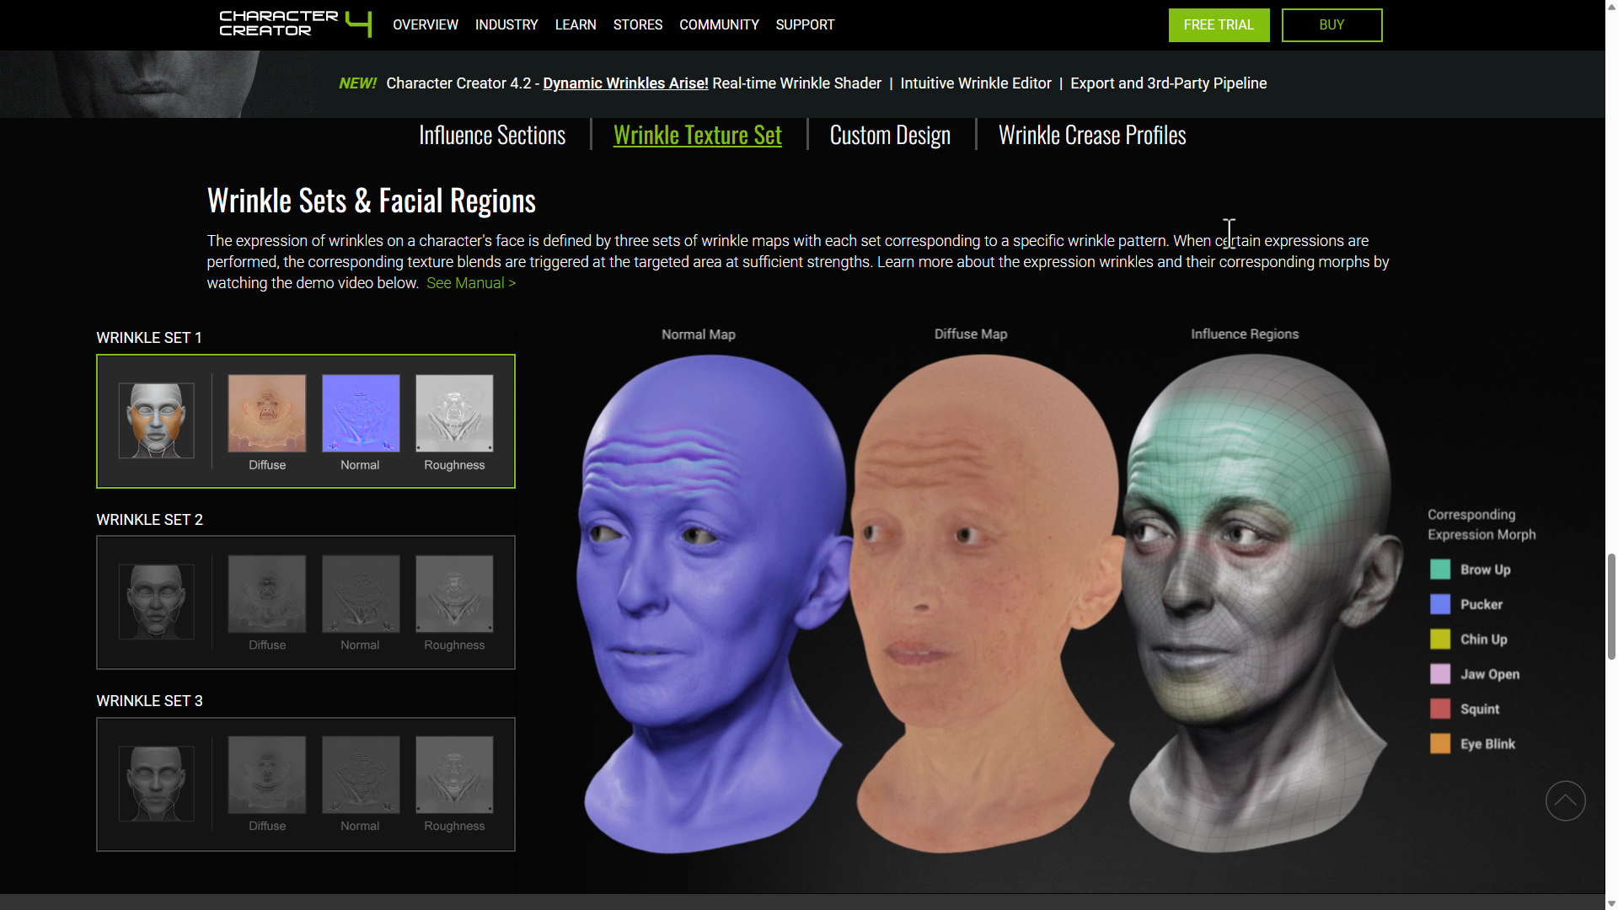
Task: Open the Stores menu
Action: pyautogui.click(x=638, y=25)
